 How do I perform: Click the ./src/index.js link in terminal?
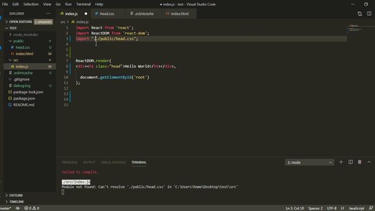[x=76, y=182]
